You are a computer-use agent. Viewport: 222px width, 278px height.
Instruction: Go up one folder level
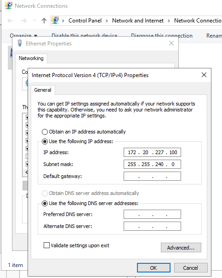point(44,21)
